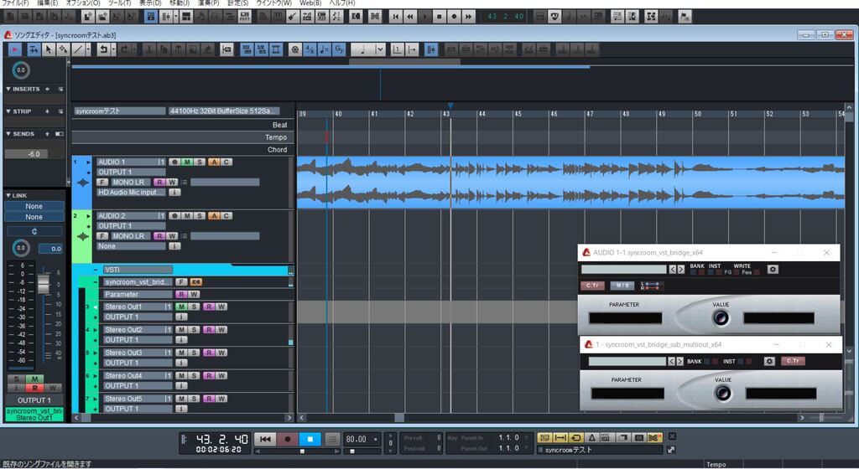Toggle automation Write on Stereo Out3
Image resolution: width=859 pixels, height=469 pixels.
pos(221,353)
